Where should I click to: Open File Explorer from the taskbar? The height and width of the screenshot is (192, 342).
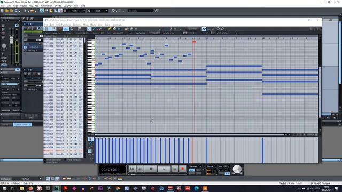(x=22, y=188)
